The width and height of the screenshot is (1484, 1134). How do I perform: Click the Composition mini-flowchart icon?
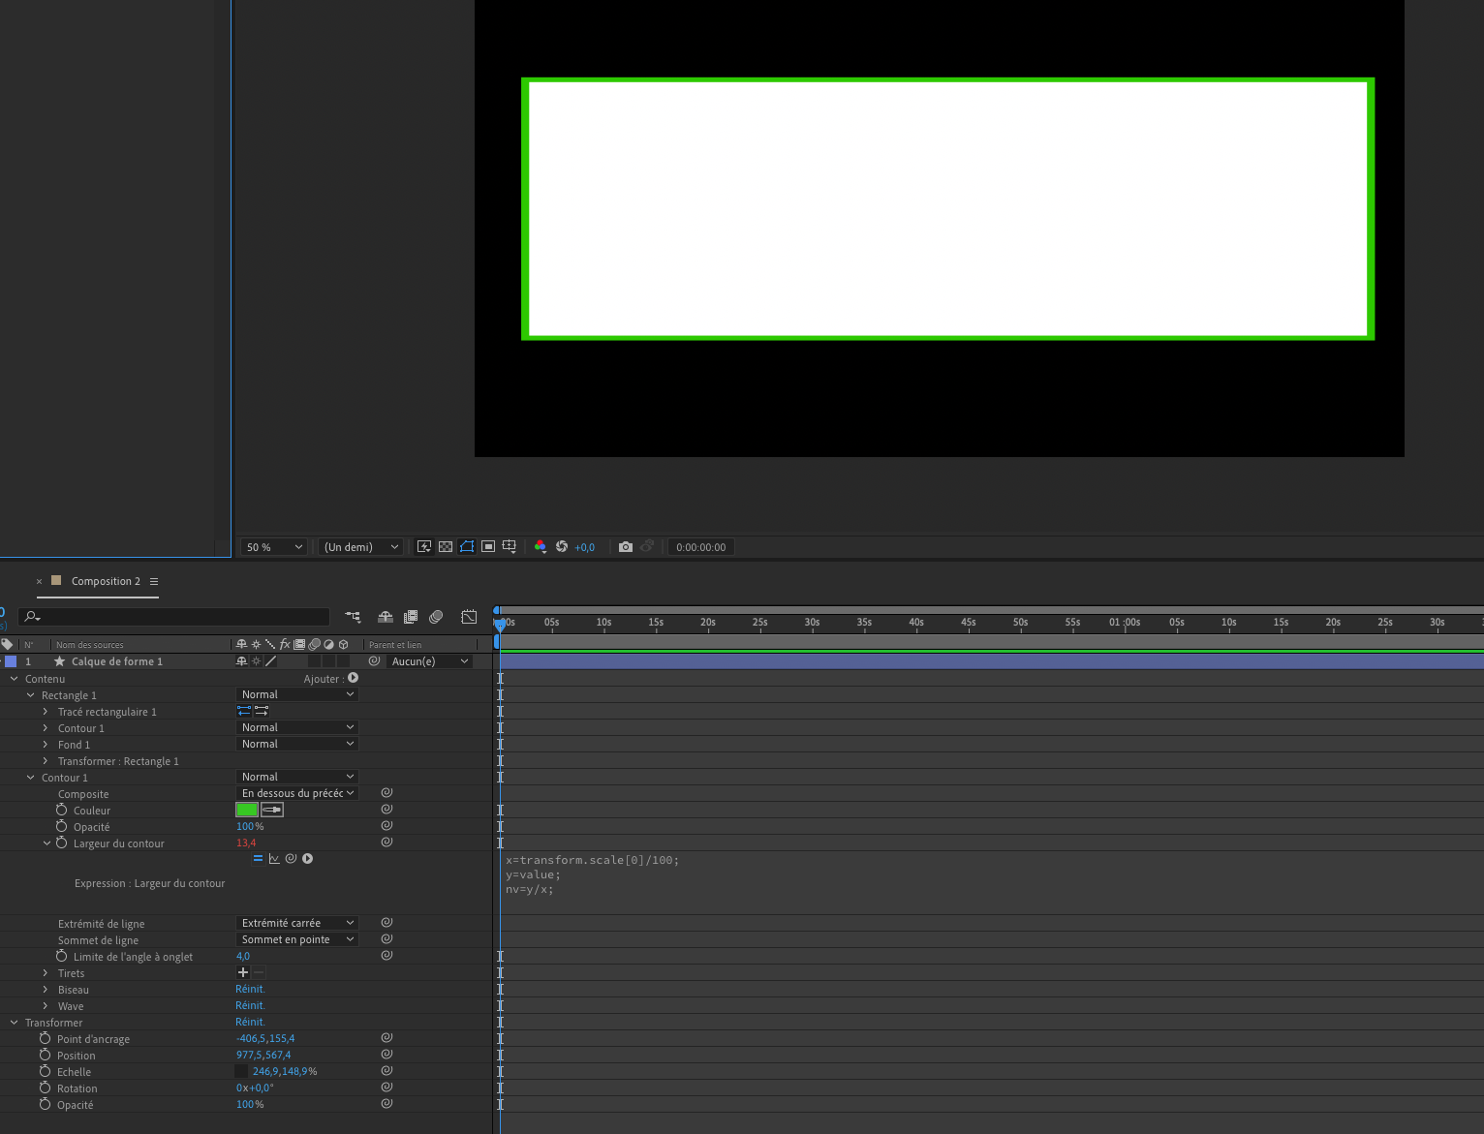coord(353,617)
